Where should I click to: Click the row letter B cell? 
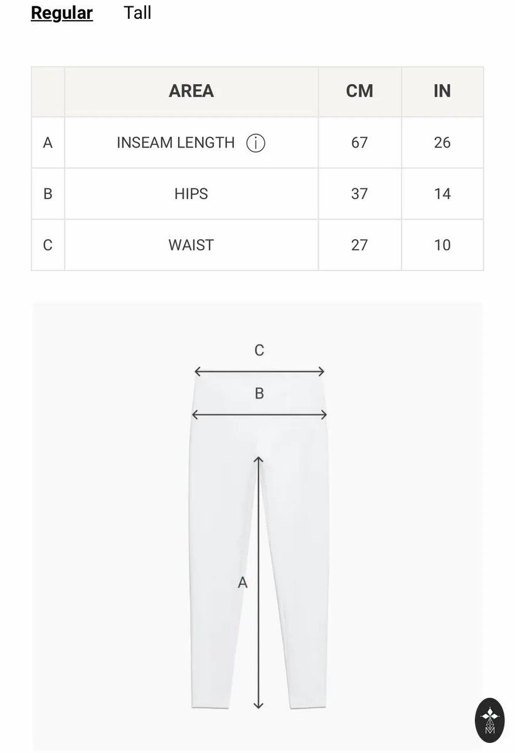[x=48, y=194]
